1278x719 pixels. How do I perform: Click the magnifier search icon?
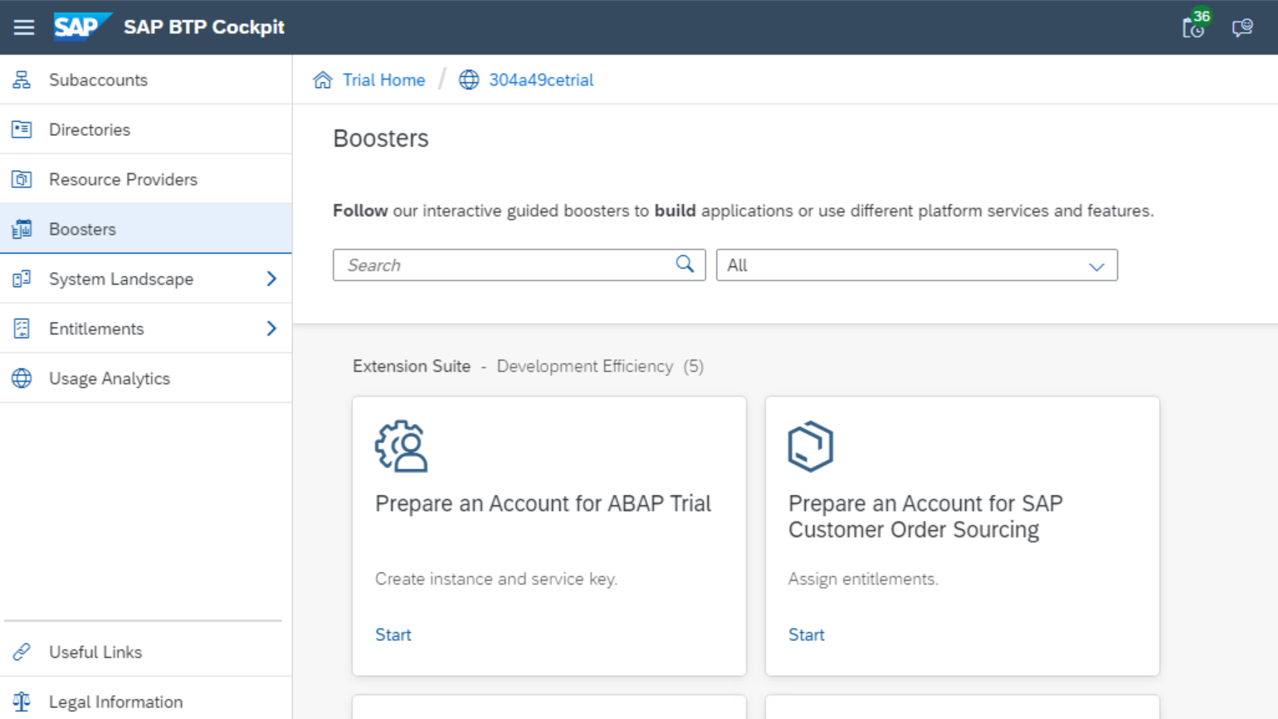tap(685, 265)
